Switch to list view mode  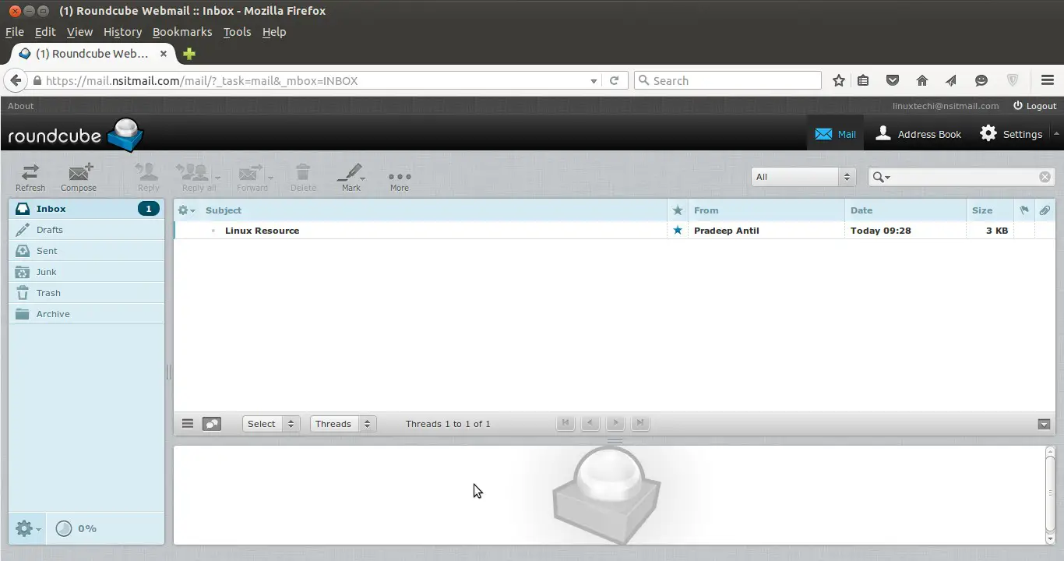coord(188,424)
